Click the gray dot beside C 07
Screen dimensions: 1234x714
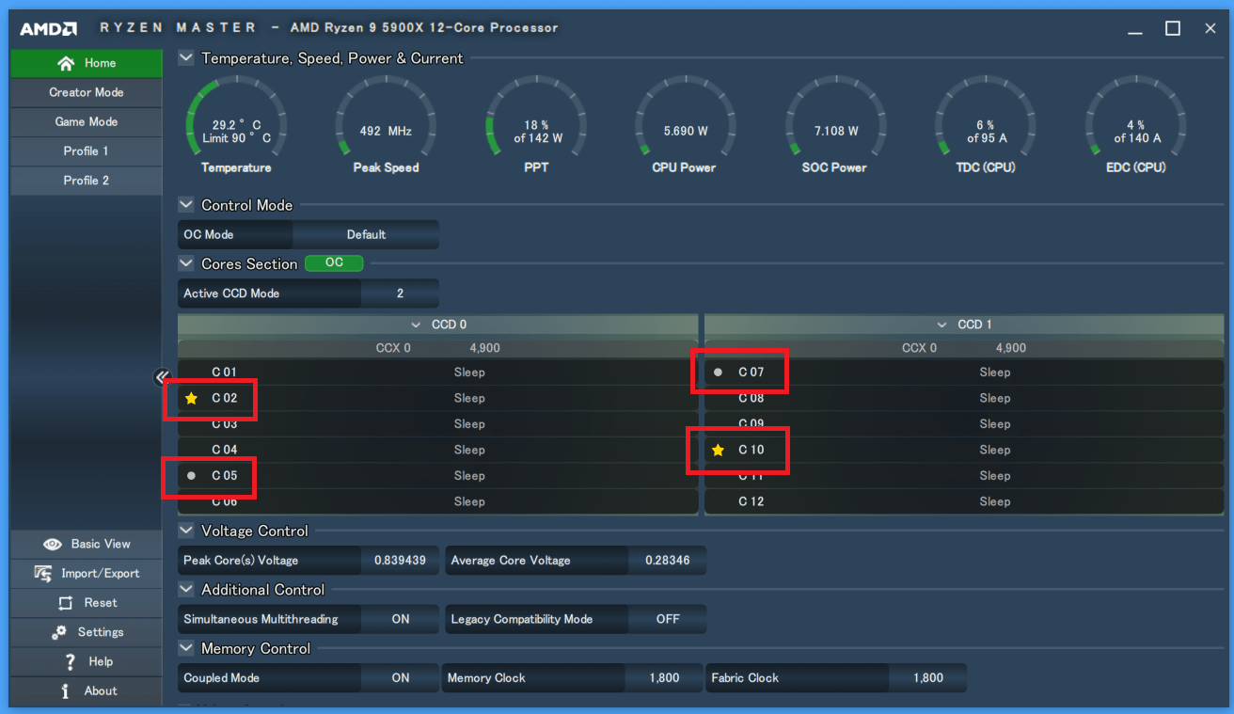719,373
